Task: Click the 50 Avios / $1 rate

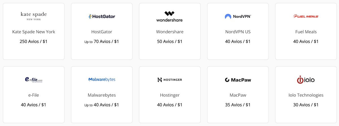Action: pos(169,41)
